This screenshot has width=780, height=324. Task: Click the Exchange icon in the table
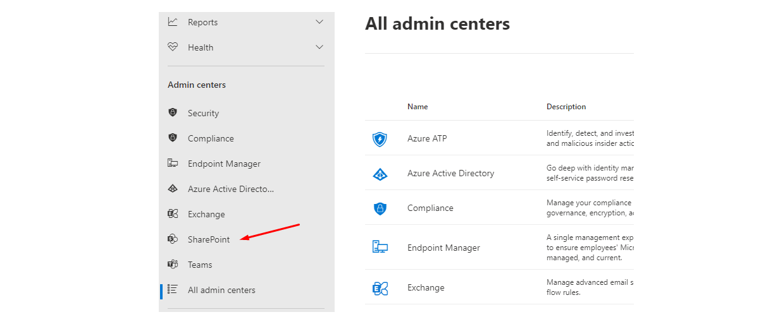(x=380, y=288)
